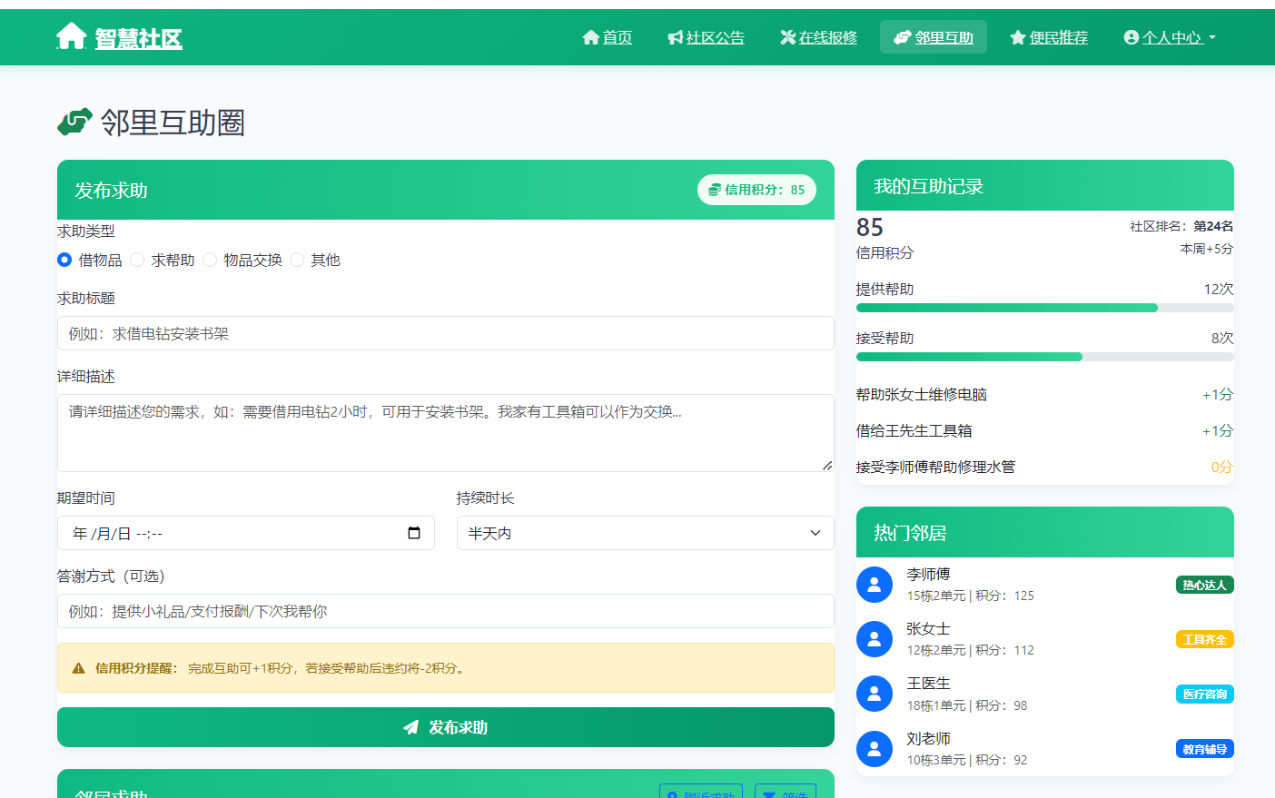Click the 发布求助 submit button
Screen dimensions: 1275x798
coord(445,727)
